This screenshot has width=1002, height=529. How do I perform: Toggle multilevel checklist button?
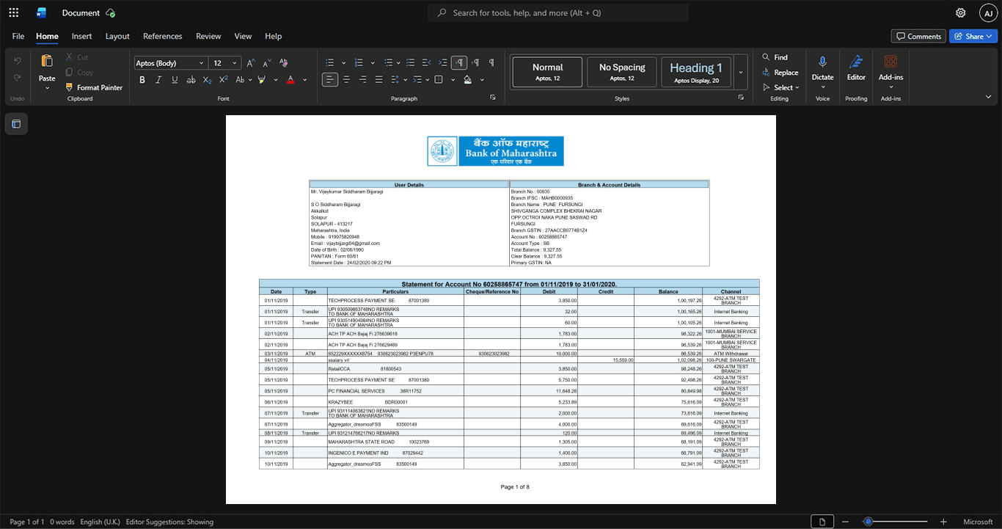(410, 63)
